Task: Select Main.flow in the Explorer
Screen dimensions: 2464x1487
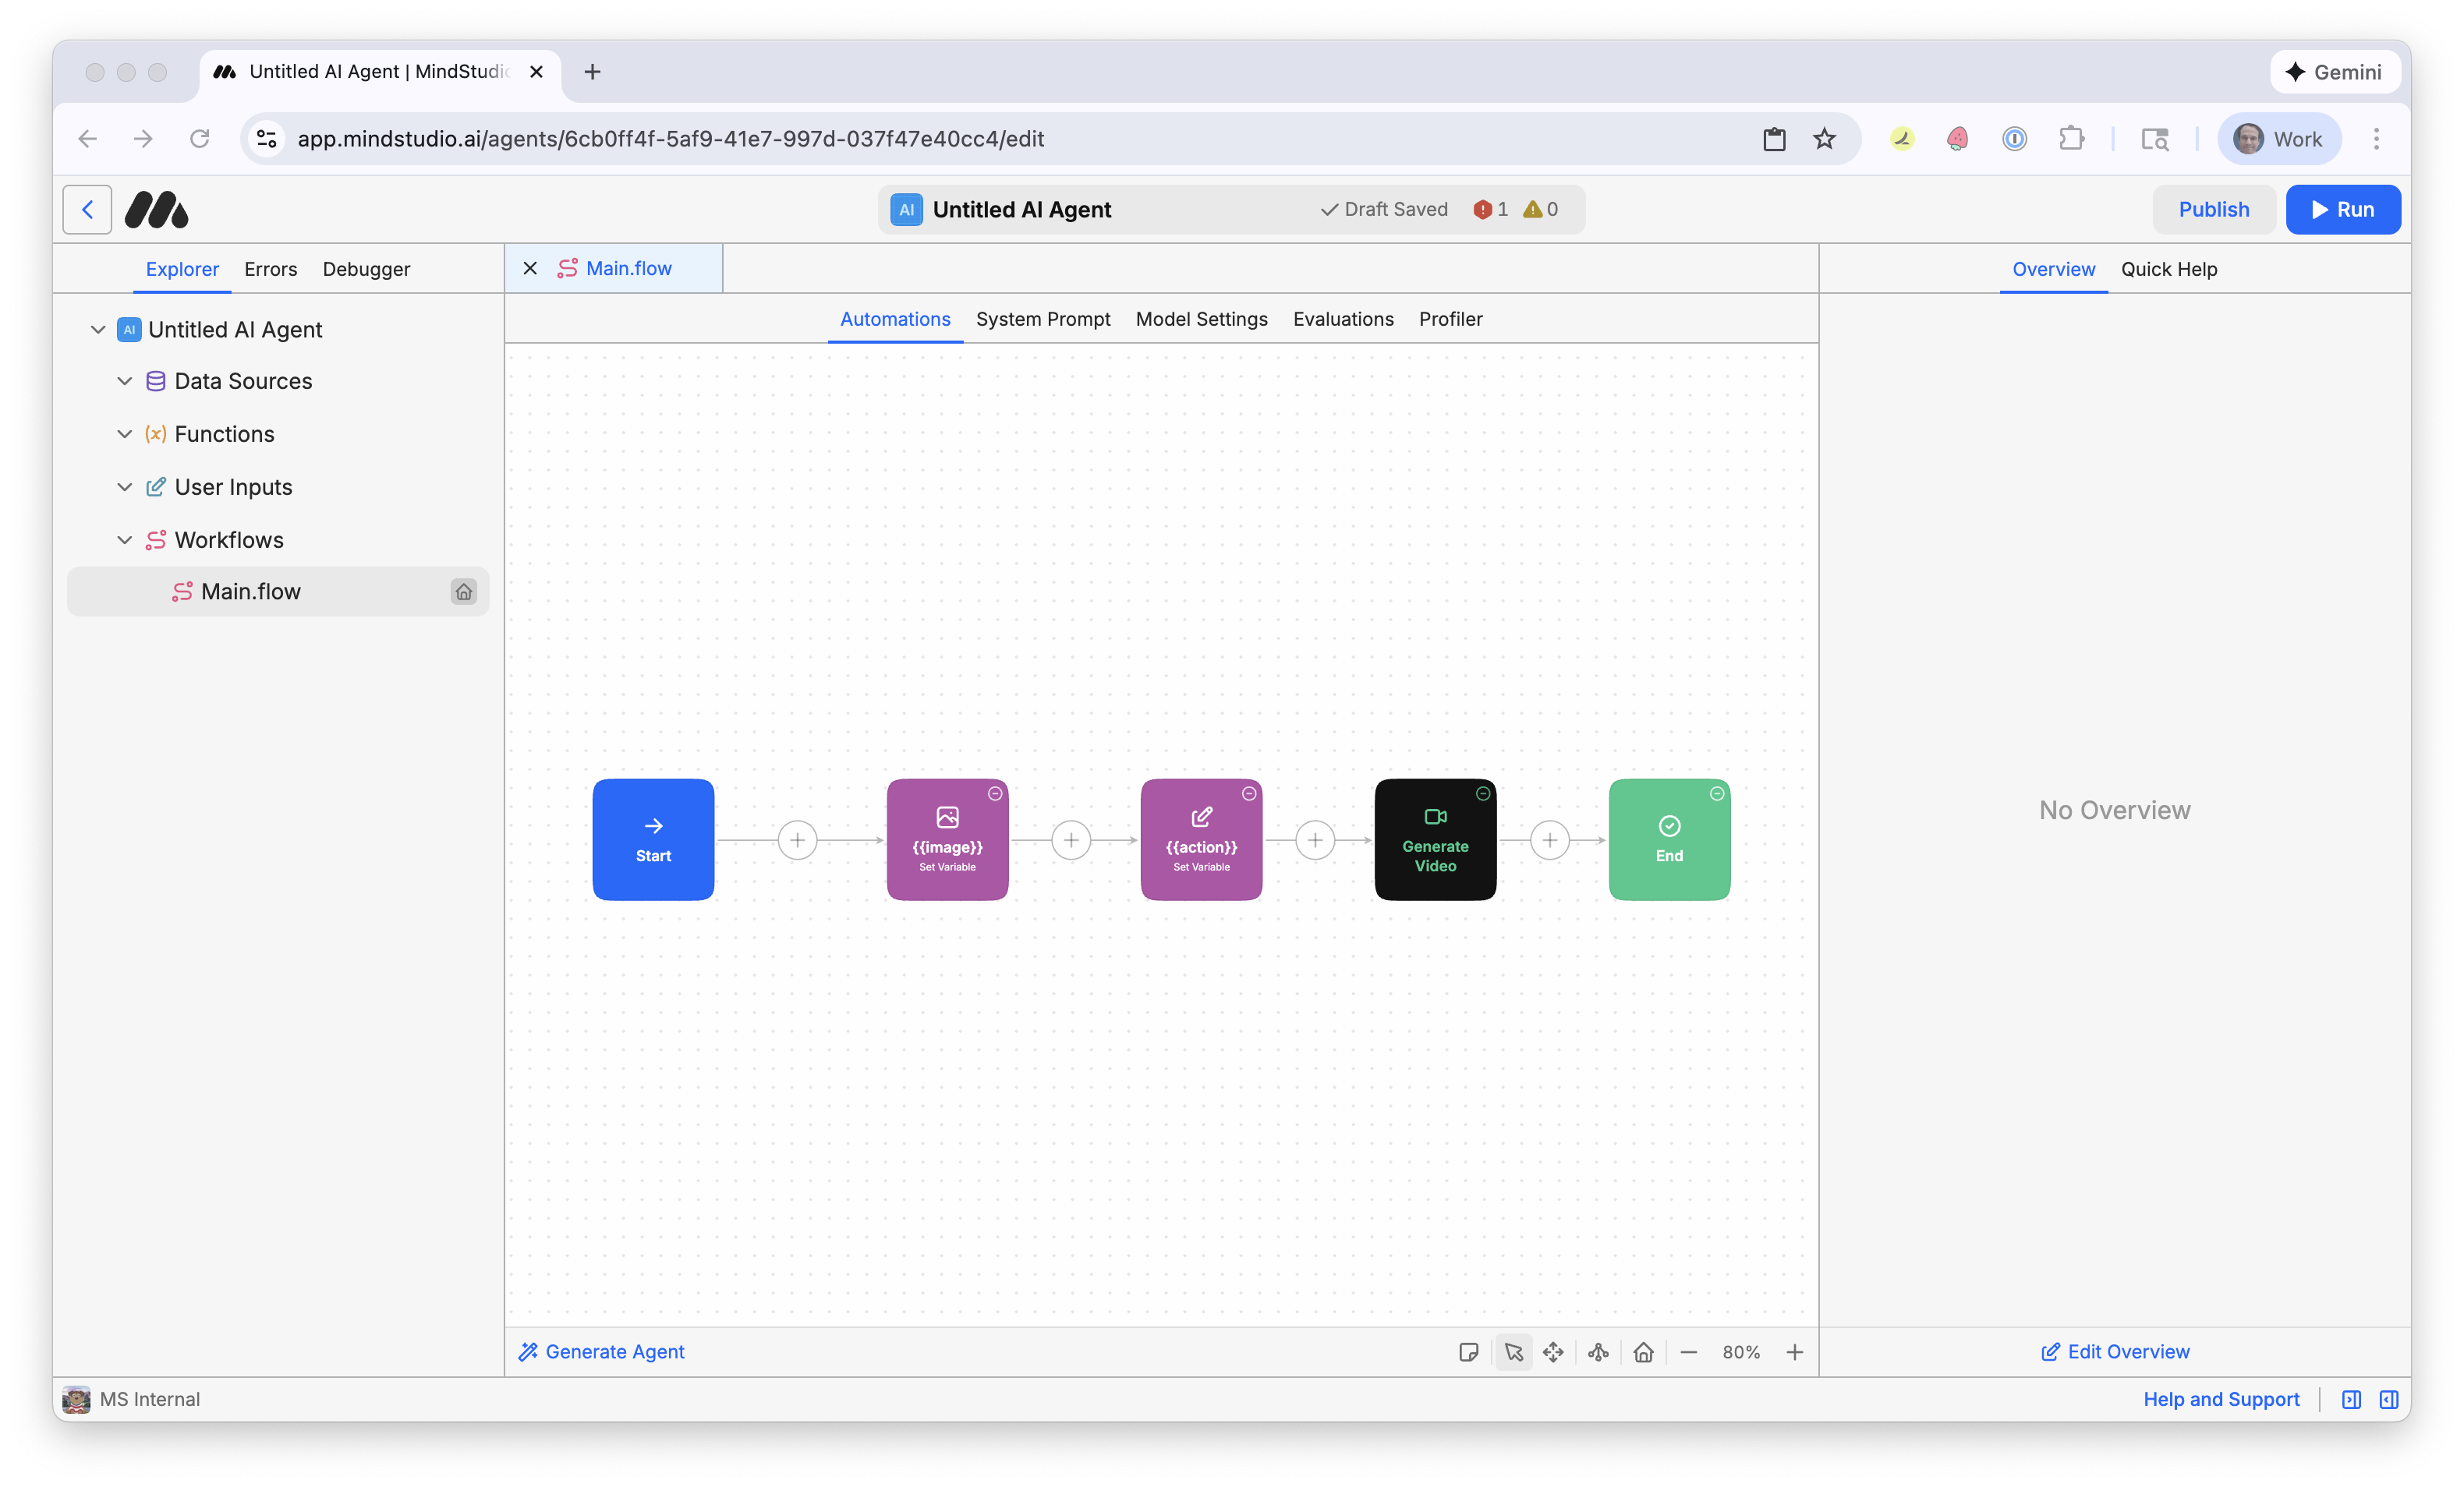Action: pyautogui.click(x=251, y=591)
